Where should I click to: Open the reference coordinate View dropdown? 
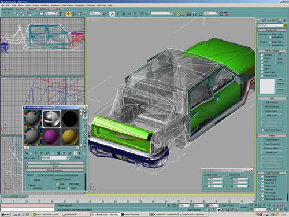click(96, 13)
